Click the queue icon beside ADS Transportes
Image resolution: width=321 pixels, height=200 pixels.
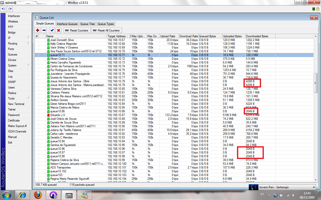point(48,167)
